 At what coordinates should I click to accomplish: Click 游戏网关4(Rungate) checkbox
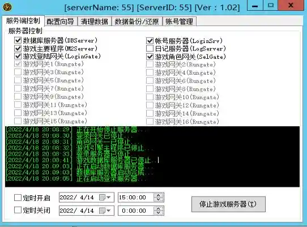pos(150,72)
